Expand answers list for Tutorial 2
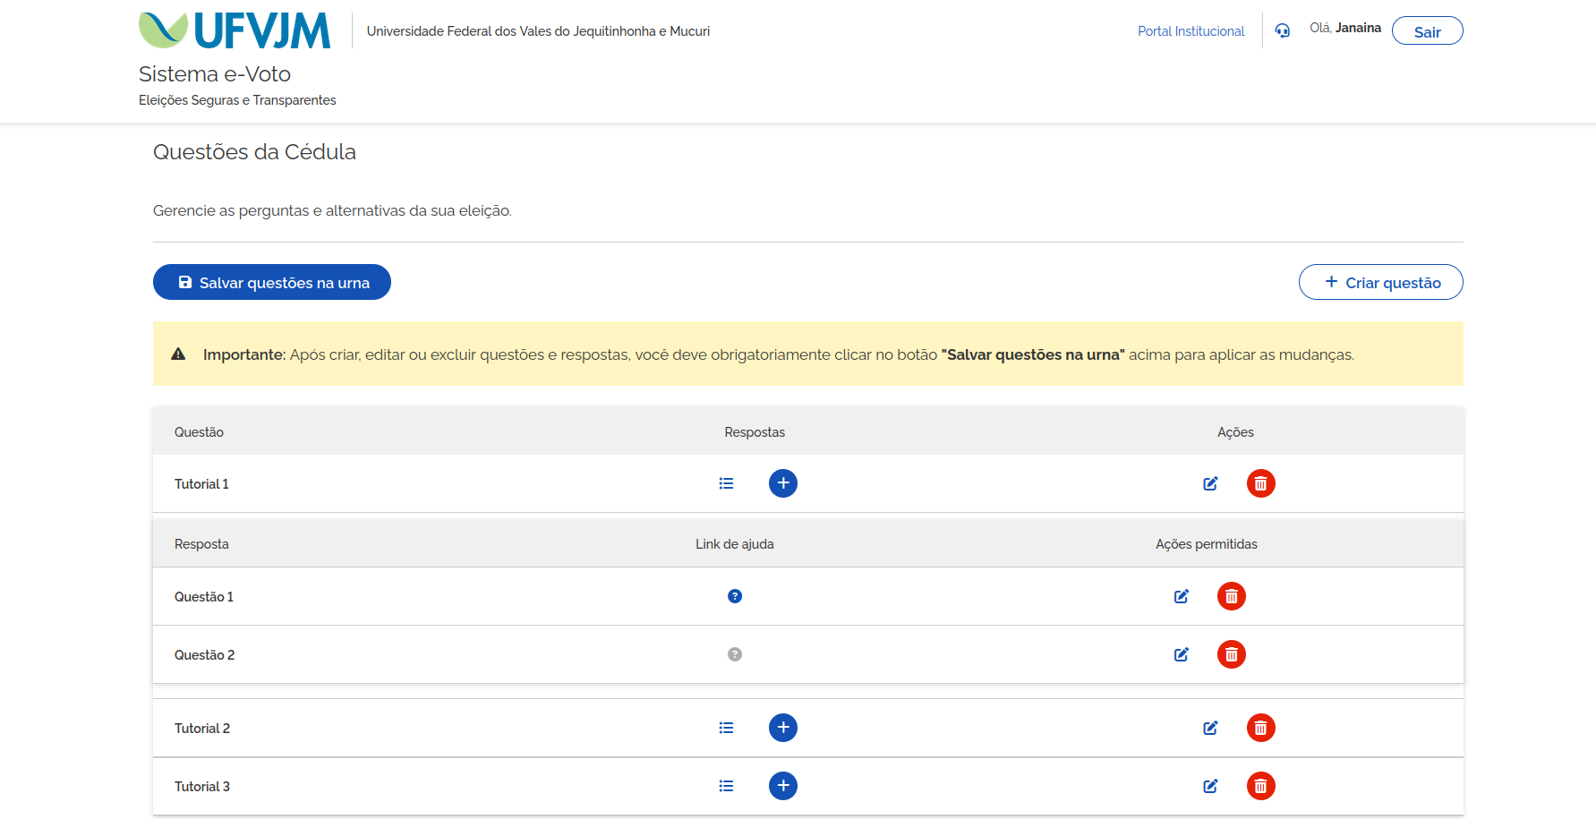 (x=726, y=728)
